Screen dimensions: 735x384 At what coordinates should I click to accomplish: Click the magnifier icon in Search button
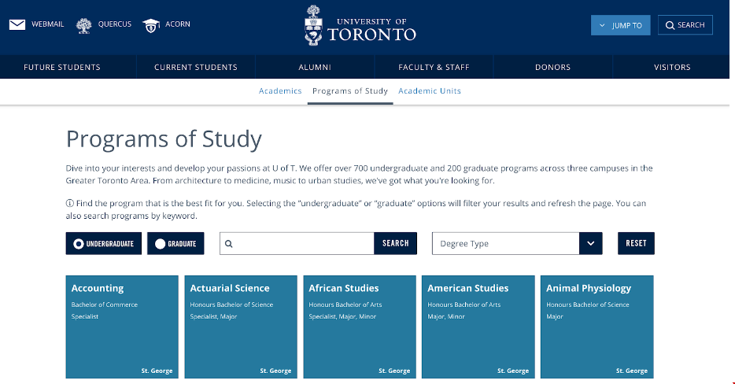[x=670, y=25]
